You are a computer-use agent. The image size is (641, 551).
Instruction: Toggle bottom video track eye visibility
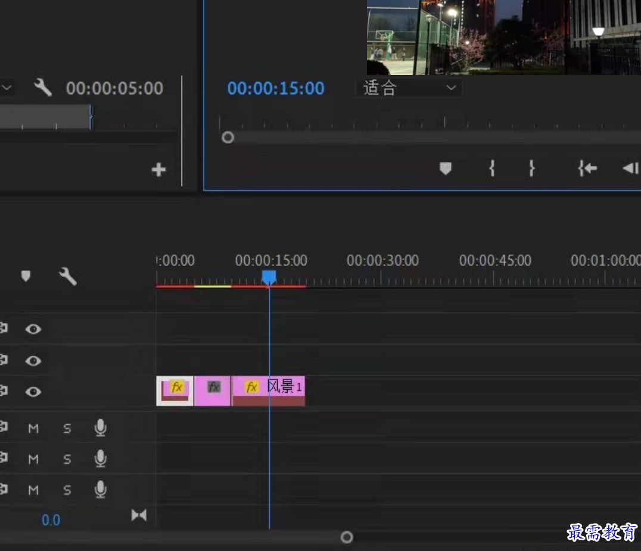[x=33, y=392]
